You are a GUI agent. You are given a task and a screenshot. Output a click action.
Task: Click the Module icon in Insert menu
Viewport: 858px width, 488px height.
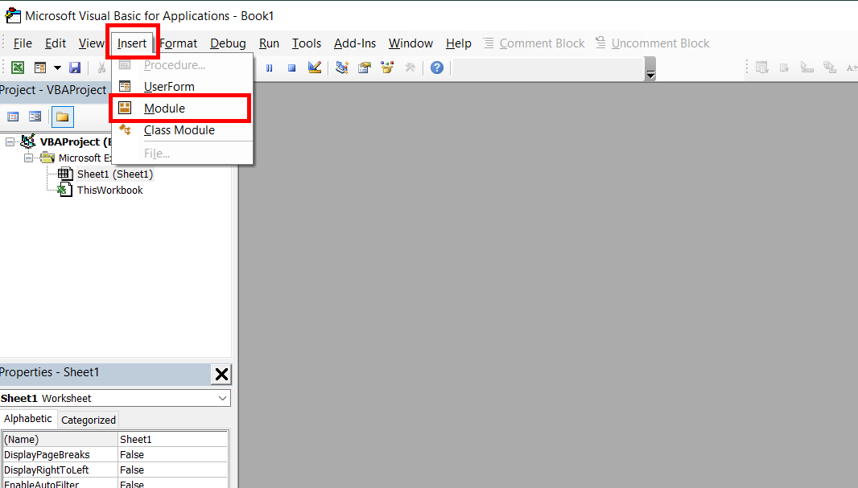(x=125, y=109)
